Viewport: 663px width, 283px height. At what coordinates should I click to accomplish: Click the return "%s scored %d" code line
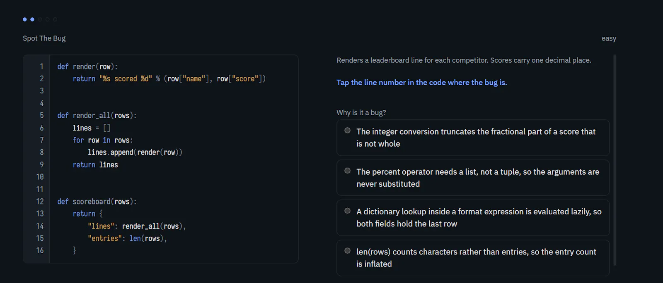[x=169, y=78]
